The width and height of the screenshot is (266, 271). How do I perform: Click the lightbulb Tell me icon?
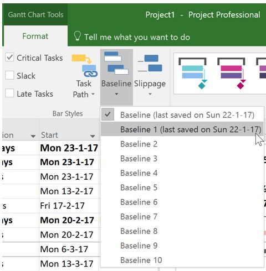(x=77, y=36)
